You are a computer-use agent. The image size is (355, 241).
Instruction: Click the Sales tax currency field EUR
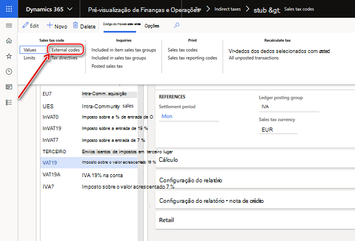tap(278, 130)
